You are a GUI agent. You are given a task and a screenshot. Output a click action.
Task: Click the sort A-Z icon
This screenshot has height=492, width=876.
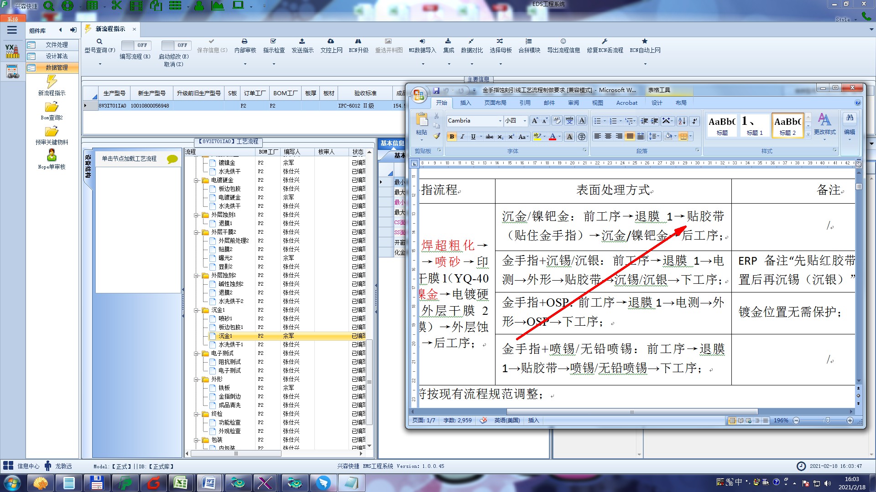(x=682, y=121)
